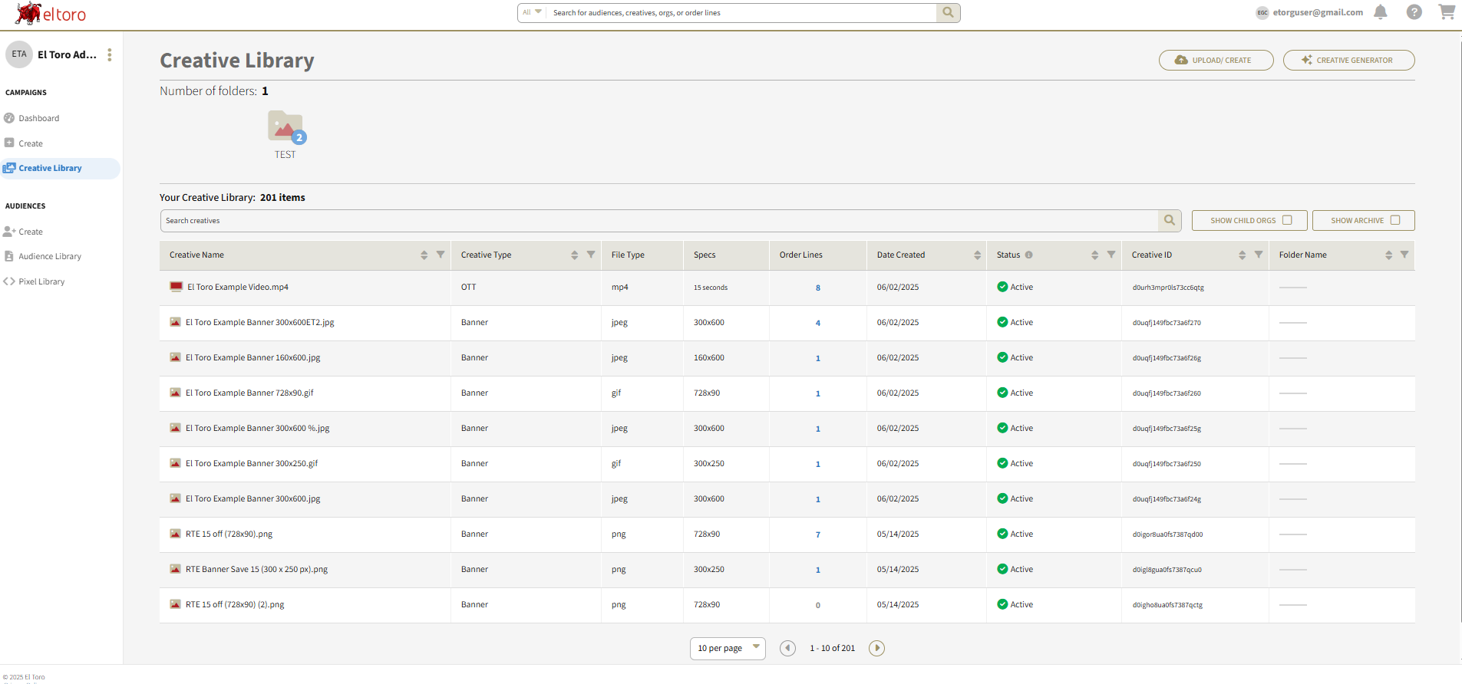
Task: Open the notifications bell
Action: (x=1381, y=12)
